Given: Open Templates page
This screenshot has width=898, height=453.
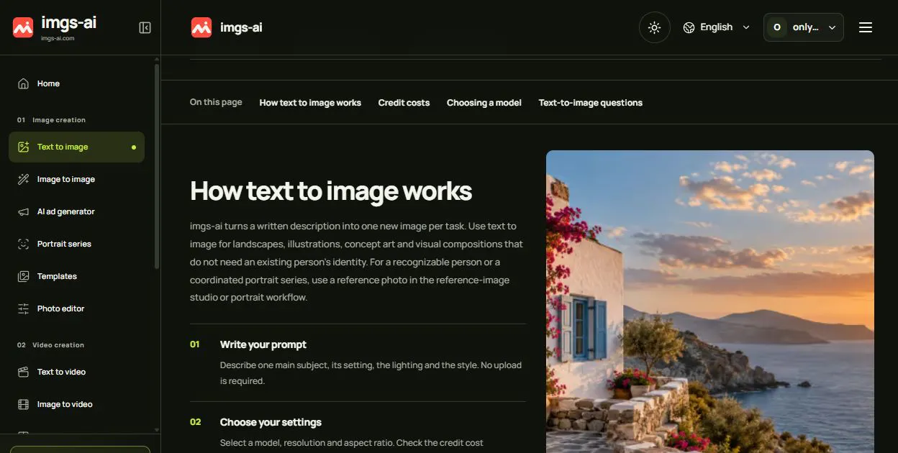Looking at the screenshot, I should tap(76, 276).
